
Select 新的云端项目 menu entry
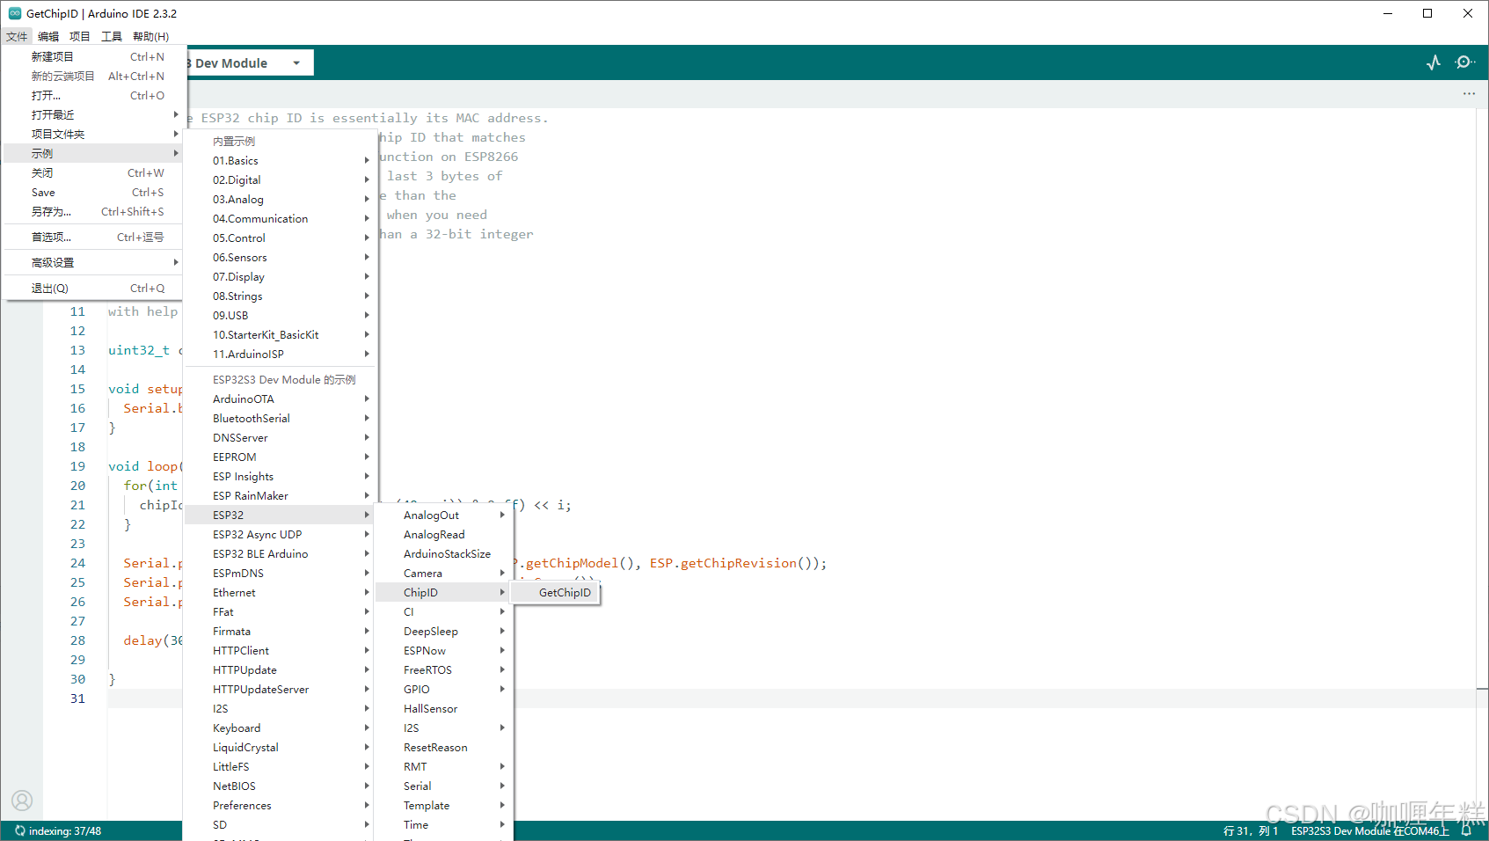click(93, 76)
